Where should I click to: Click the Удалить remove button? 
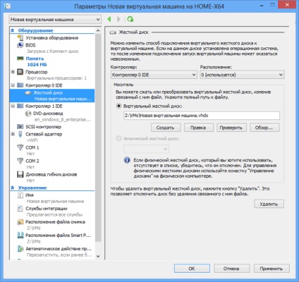click(x=269, y=204)
